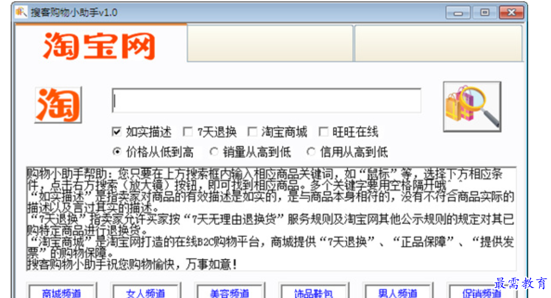This screenshot has height=298, width=551.
Task: Click the closing line 搜客购物小助手祝您购物愉快
Action: (x=132, y=264)
